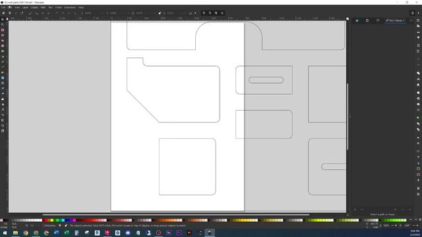This screenshot has height=237, width=422.
Task: Open Adobe Illustrator from the taskbar
Action: (x=189, y=232)
